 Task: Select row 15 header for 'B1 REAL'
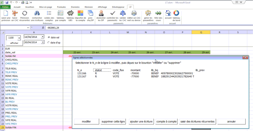(3, 98)
